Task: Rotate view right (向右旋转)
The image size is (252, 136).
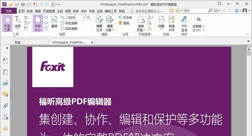Action: click(69, 29)
